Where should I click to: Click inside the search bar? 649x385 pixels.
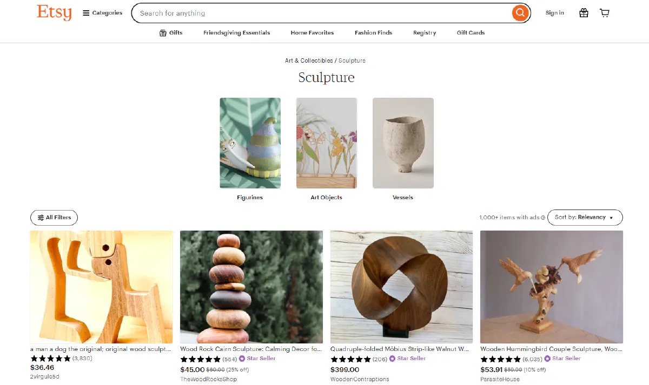[325, 13]
